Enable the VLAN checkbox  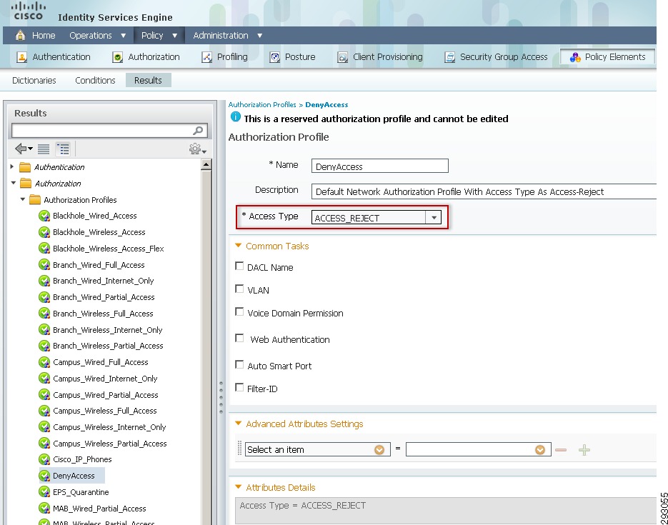click(239, 289)
